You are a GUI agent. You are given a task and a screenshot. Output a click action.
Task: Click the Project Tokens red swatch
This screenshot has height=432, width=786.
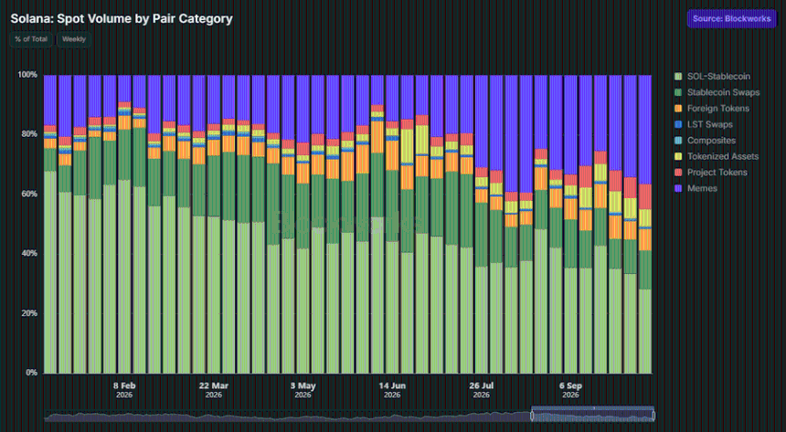coord(678,173)
